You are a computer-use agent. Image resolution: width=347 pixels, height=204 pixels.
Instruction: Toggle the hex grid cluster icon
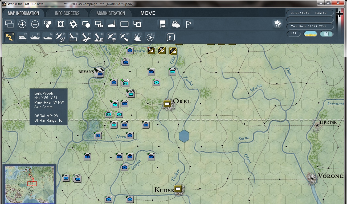(x=48, y=24)
